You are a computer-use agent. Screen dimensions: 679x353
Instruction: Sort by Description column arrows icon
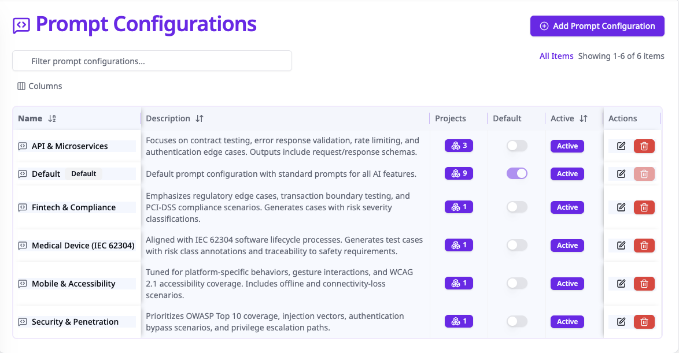coord(200,118)
